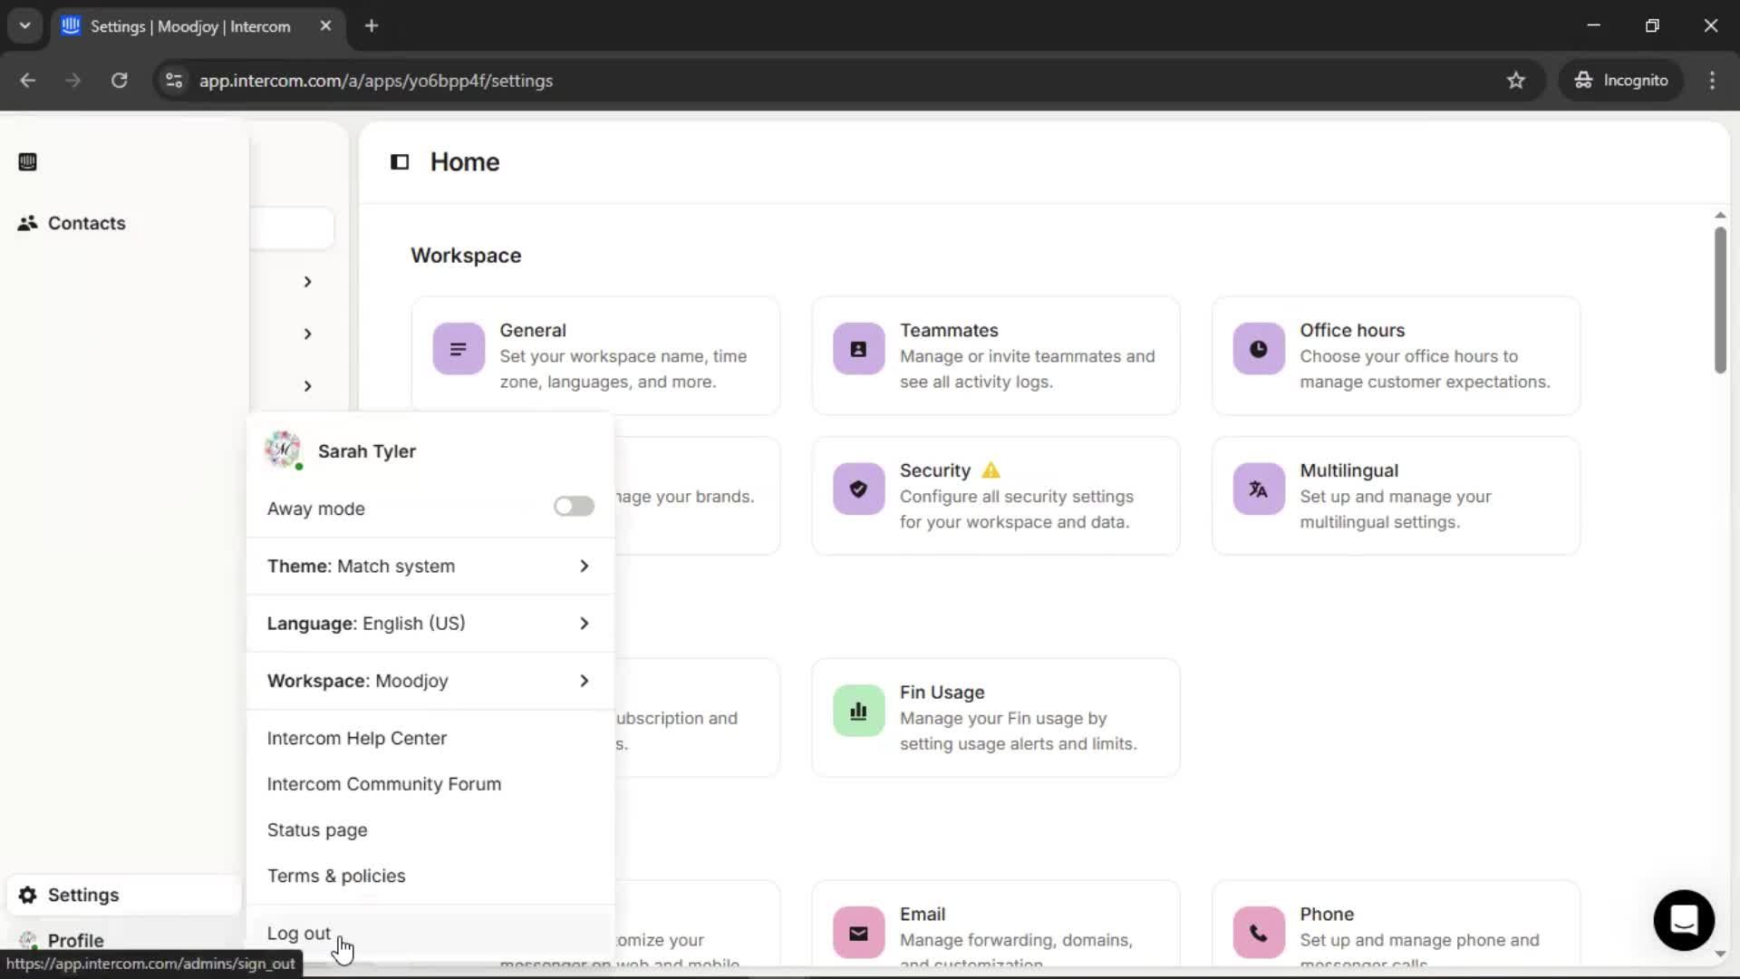
Task: Open the Chrome three-dot menu
Action: pos(1712,81)
